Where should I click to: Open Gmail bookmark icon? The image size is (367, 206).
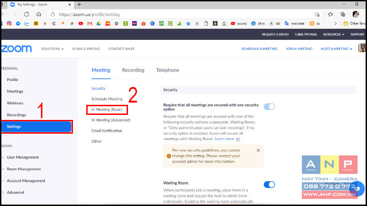(89, 24)
